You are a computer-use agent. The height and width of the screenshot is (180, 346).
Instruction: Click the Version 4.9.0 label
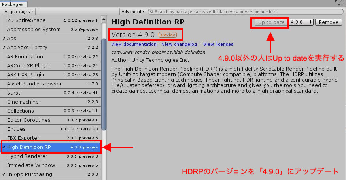133,35
